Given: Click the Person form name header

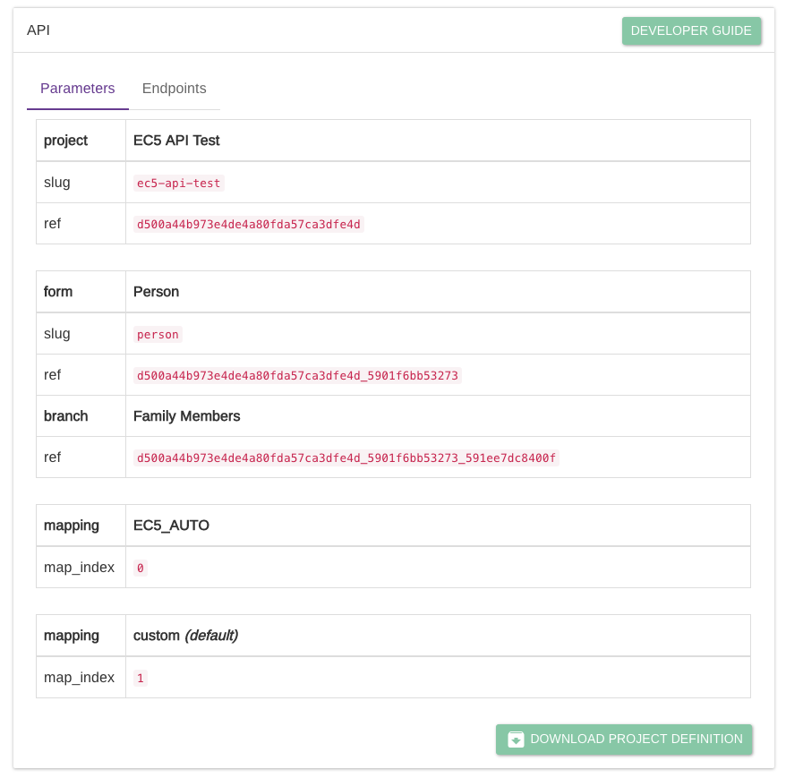Looking at the screenshot, I should coord(156,292).
